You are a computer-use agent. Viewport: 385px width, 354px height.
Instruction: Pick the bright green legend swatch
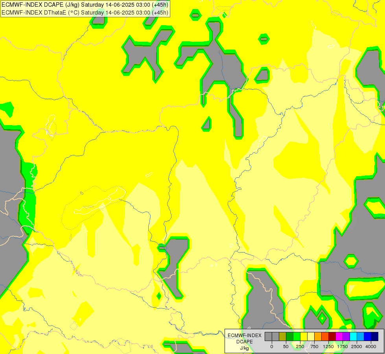[x=297, y=337]
